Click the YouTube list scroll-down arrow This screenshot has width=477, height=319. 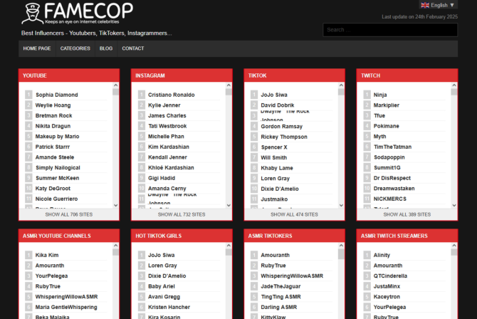[115, 206]
